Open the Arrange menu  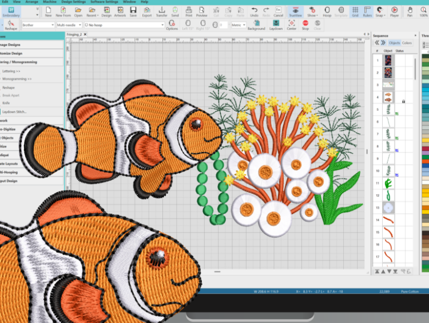[31, 2]
